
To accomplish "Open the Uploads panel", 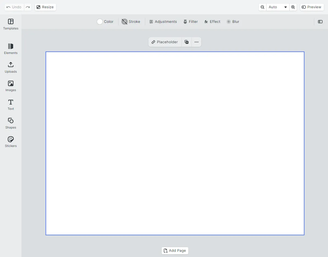I will tap(11, 67).
